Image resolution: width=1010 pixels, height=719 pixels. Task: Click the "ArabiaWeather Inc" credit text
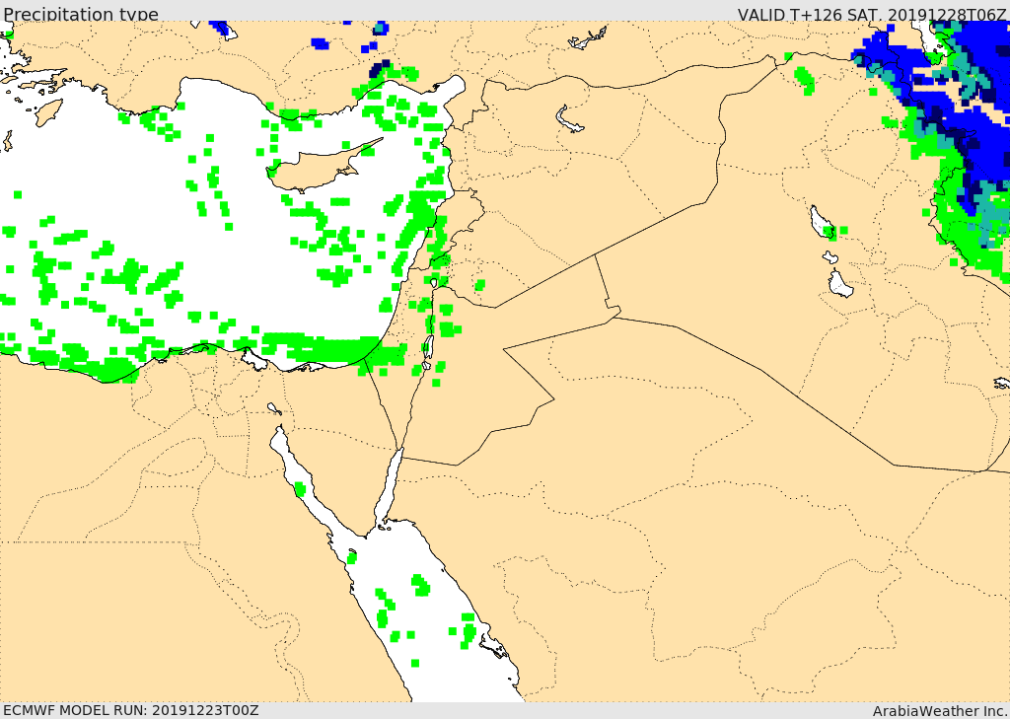(x=940, y=711)
